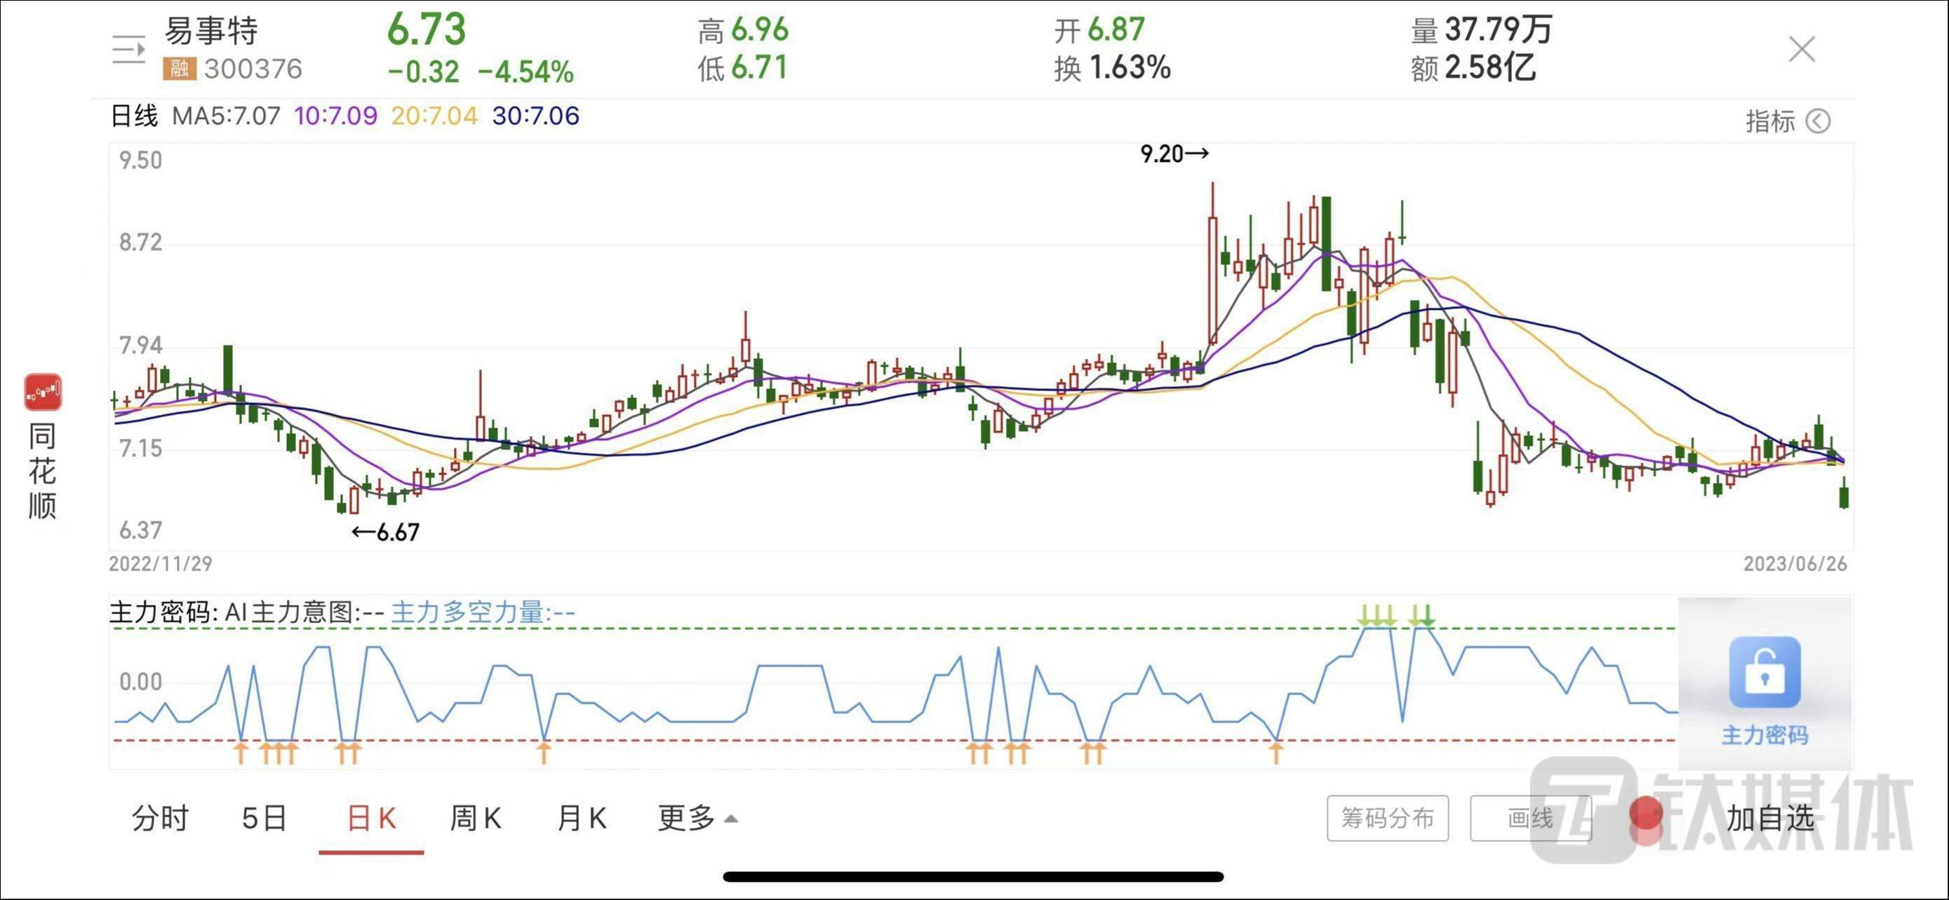
Task: Tap the stock name 易事特
Action: pos(211,31)
